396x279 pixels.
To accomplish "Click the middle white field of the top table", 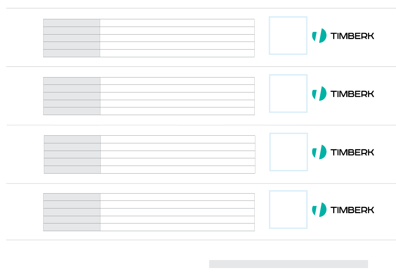I will (177, 38).
